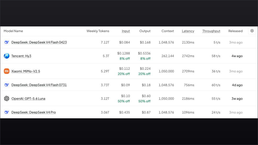Select the 3.12T weekly tokens value
The image size is (258, 145).
point(105,98)
